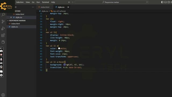The height and width of the screenshot is (97, 172).
Task: Open the Help menu
Action: coord(53,2)
